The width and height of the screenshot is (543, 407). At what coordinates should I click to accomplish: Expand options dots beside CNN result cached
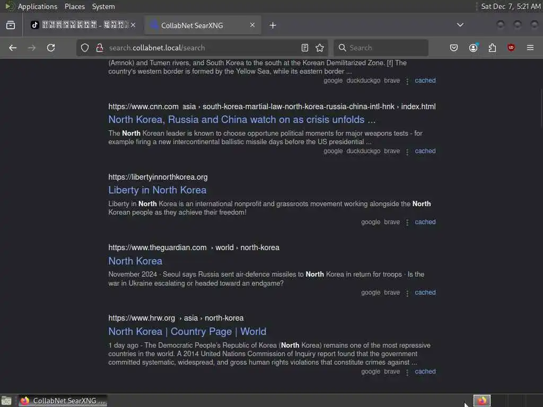[x=407, y=152]
